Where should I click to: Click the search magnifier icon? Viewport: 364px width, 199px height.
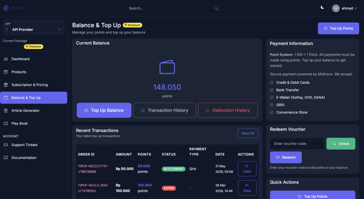tap(216, 8)
